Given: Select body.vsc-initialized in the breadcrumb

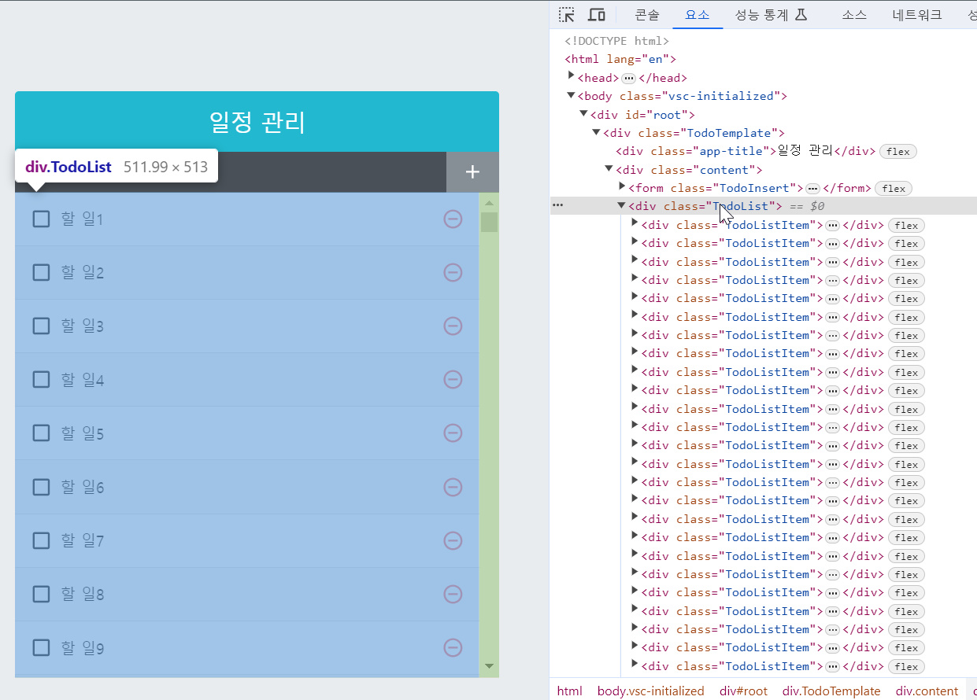Looking at the screenshot, I should pyautogui.click(x=650, y=691).
